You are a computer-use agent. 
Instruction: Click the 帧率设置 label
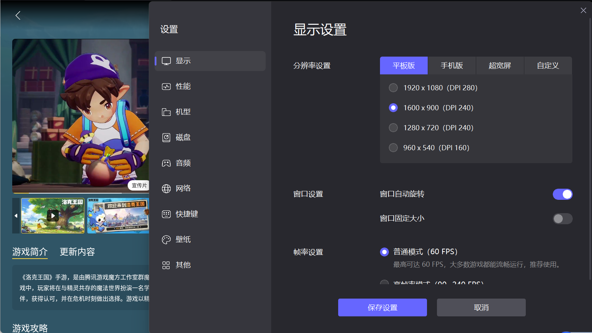click(x=308, y=252)
